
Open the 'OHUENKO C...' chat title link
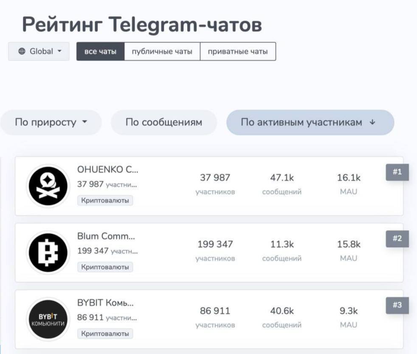point(107,169)
